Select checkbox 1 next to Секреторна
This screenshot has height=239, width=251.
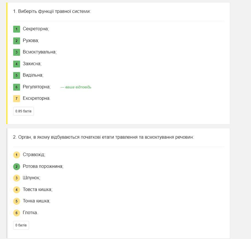[x=17, y=29]
